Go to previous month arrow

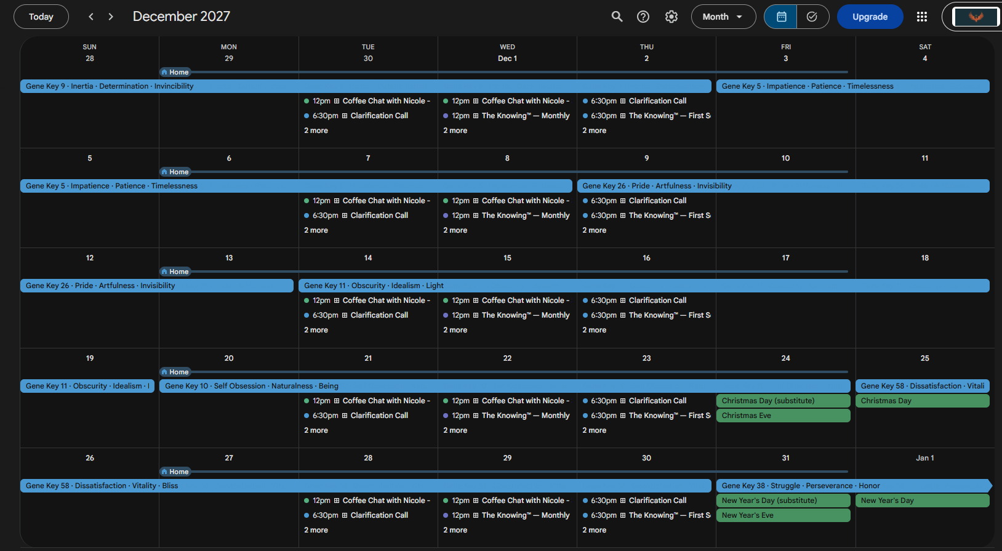[x=91, y=17]
